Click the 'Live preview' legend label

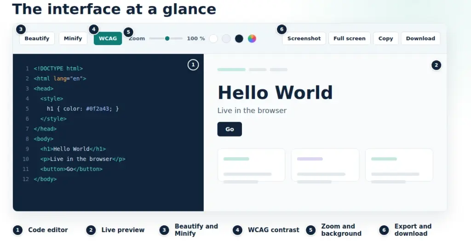pyautogui.click(x=123, y=230)
